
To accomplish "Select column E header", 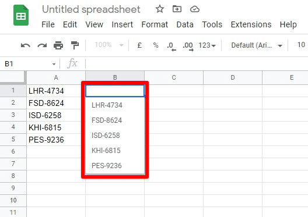I will pyautogui.click(x=285, y=77).
